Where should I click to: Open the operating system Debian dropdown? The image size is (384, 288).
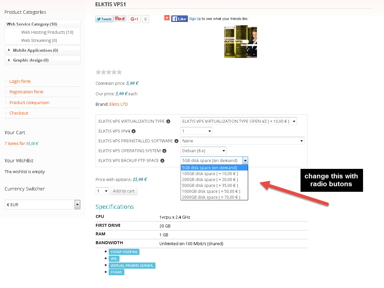click(x=203, y=151)
